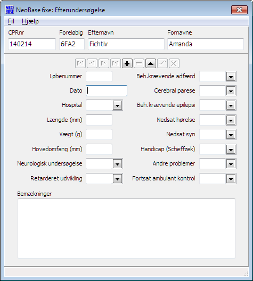
Task: Click the Løbenummer input field
Action: coord(99,76)
